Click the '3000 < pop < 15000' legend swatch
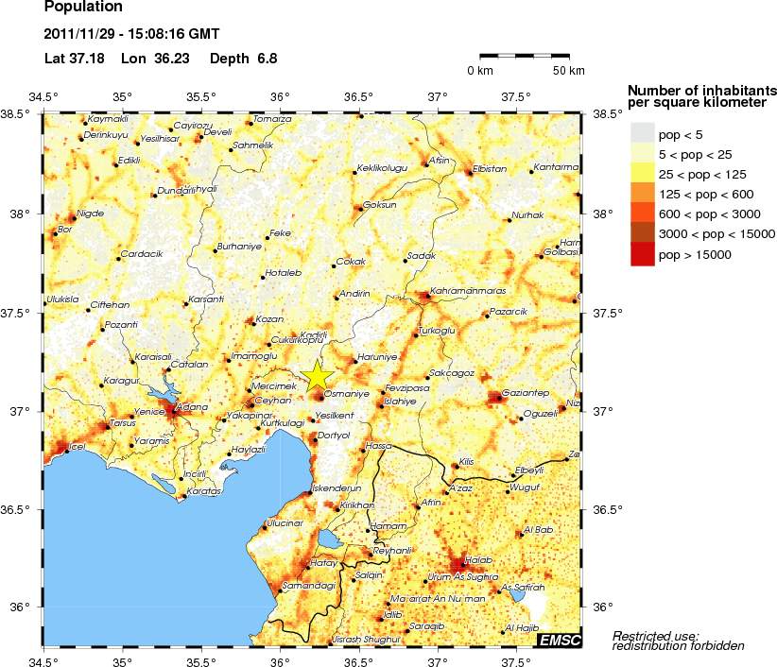Viewport: 777px width, 667px height. pos(643,234)
